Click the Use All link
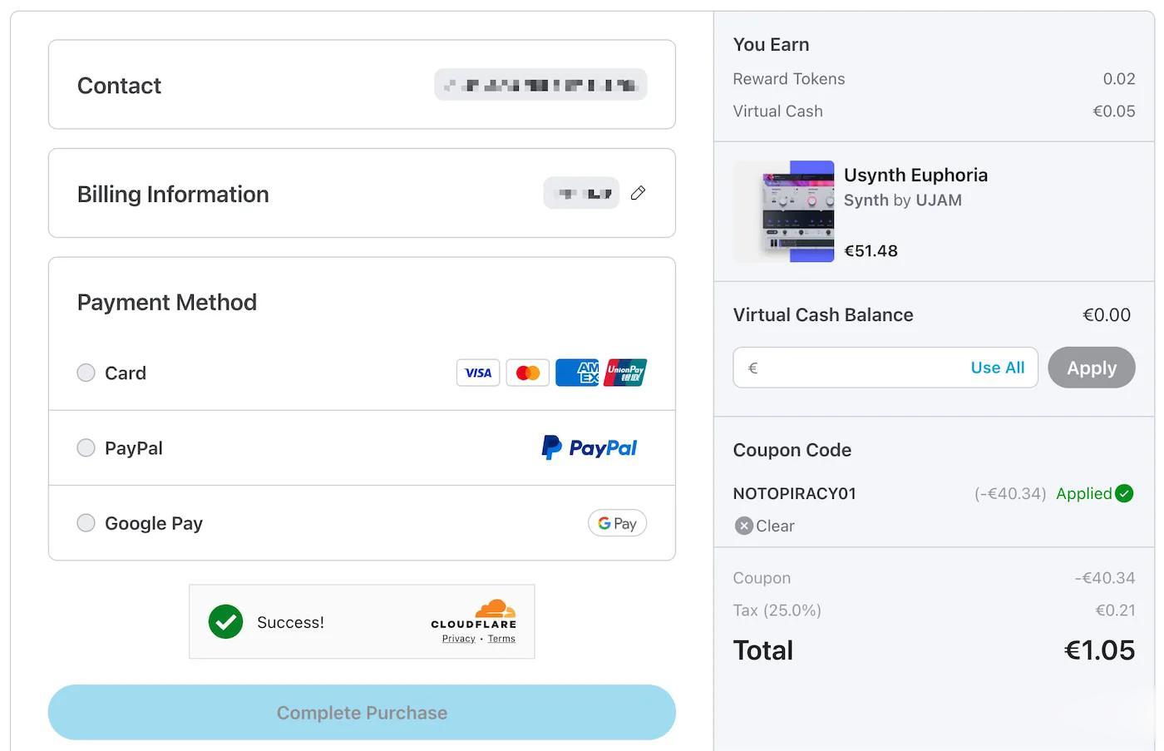Screen dimensions: 1164x751 click(997, 368)
